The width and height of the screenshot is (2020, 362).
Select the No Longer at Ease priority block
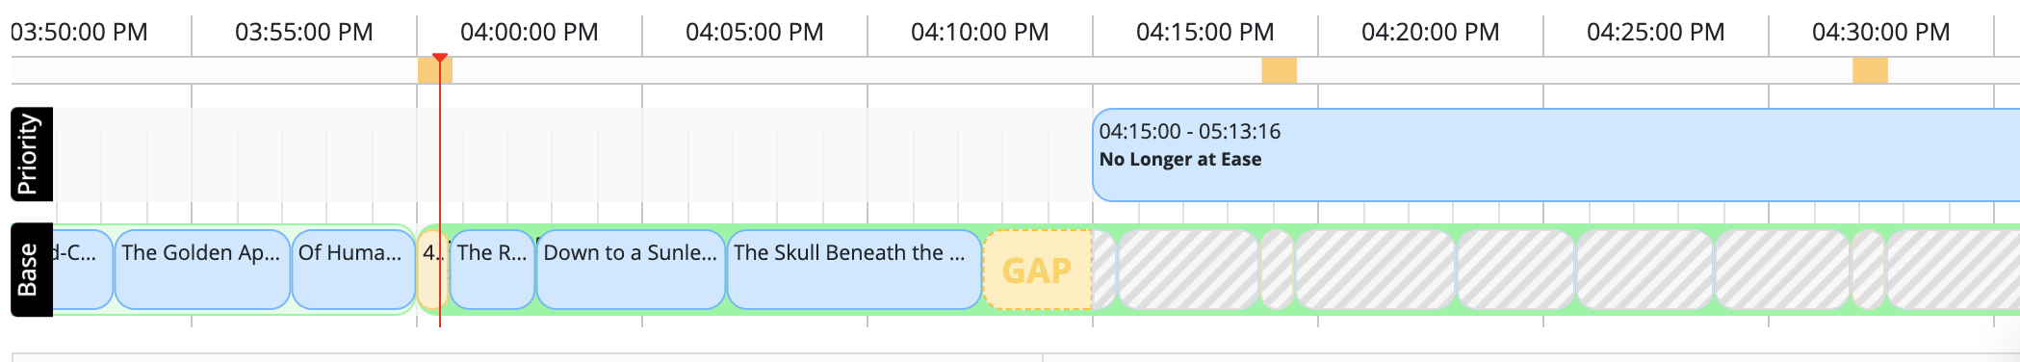[1556, 155]
